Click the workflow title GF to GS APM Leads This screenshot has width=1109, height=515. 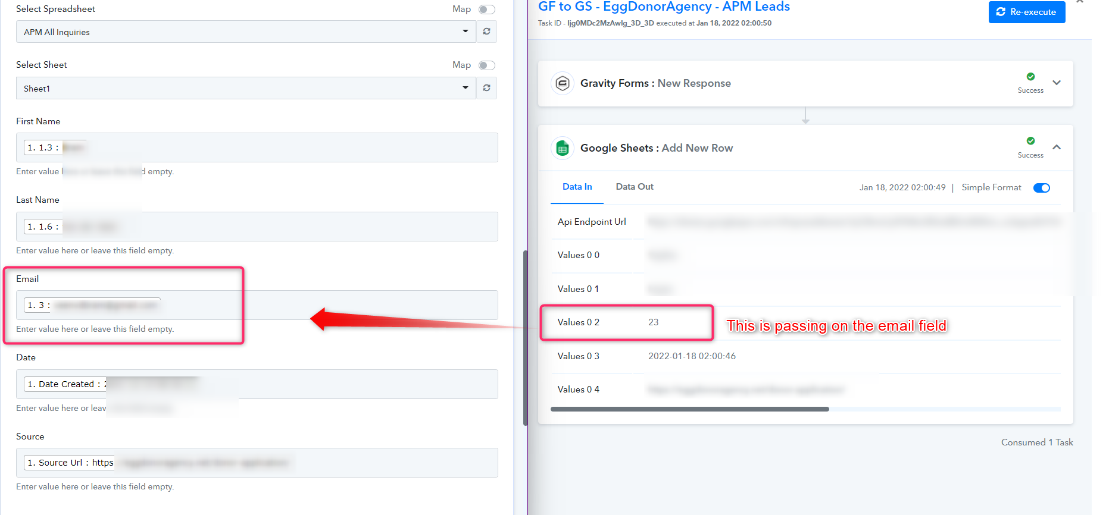664,7
